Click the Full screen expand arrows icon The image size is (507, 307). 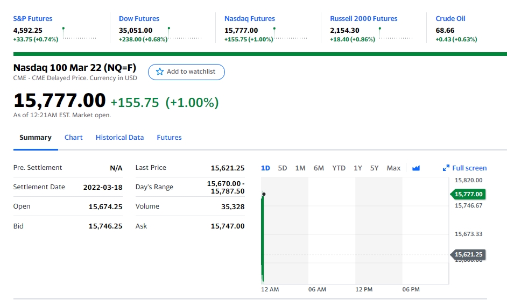(x=446, y=168)
